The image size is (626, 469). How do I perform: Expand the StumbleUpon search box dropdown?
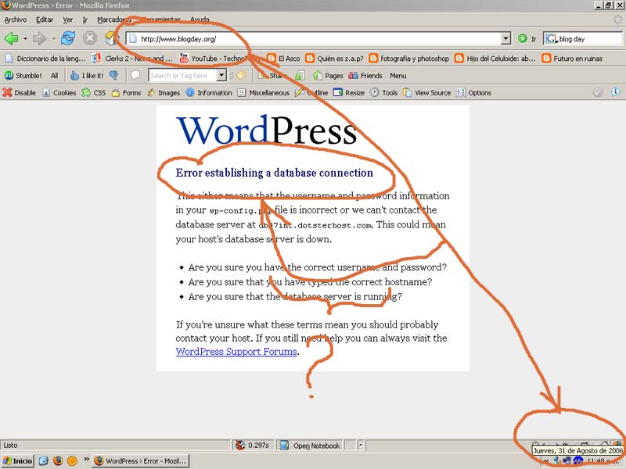tap(221, 76)
